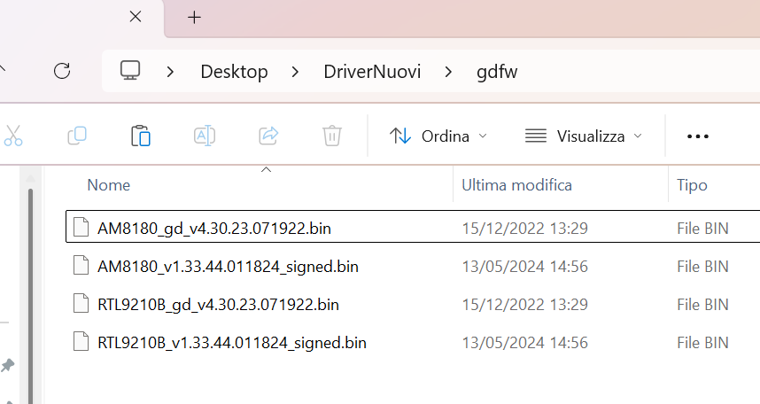The image size is (760, 404).
Task: Click the PC monitor icon in address bar
Action: click(x=130, y=71)
